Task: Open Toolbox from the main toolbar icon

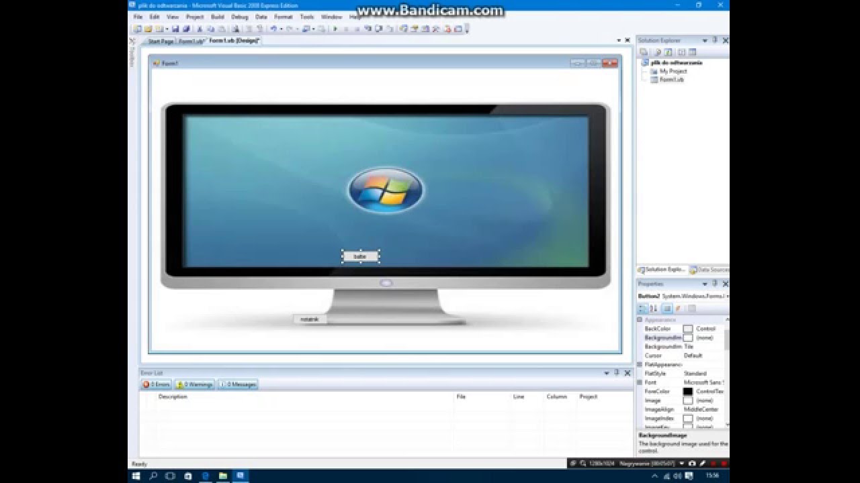Action: point(436,29)
